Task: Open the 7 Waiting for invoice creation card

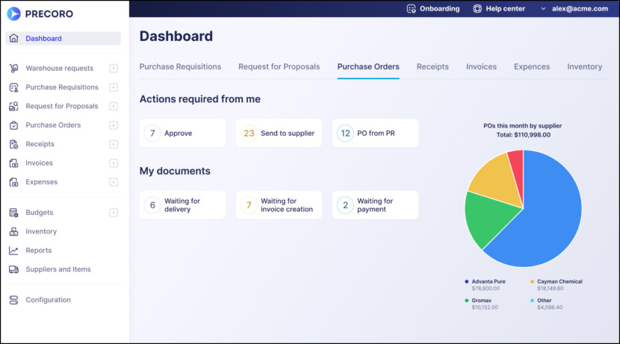Action: click(x=279, y=205)
